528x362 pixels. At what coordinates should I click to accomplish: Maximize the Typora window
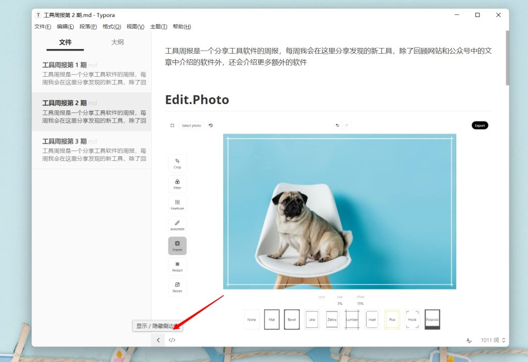tap(477, 15)
